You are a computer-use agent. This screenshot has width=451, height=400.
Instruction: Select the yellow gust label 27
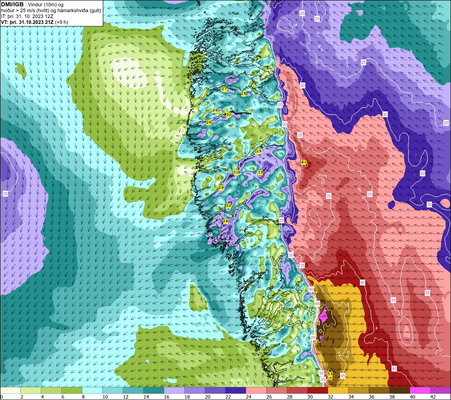tap(224, 89)
